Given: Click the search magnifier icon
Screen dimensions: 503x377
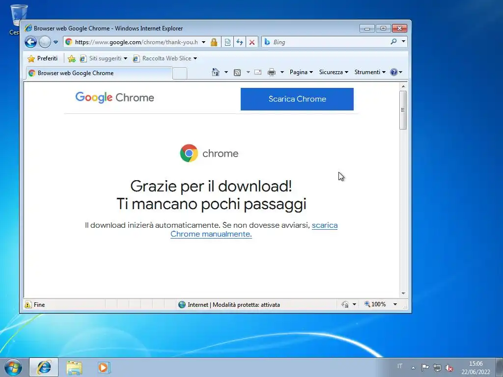Looking at the screenshot, I should tap(393, 41).
